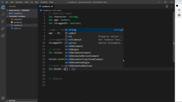Open the Explorer view in activity bar
Screen dimensions: 182x102
(3, 8)
